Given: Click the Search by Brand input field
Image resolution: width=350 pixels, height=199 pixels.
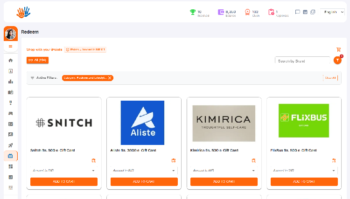Looking at the screenshot, I should (x=302, y=61).
